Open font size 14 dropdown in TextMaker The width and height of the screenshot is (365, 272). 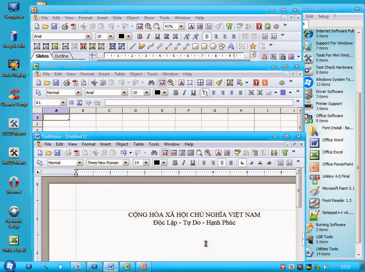[x=146, y=163]
